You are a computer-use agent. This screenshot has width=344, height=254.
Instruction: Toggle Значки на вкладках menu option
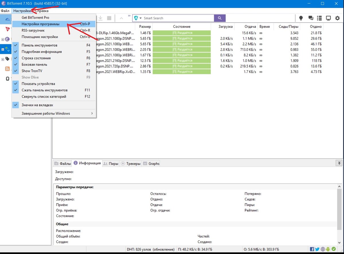pos(54,105)
